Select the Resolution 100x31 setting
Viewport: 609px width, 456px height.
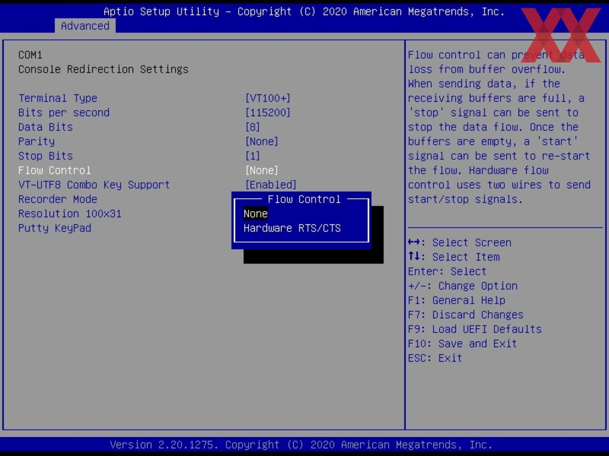[x=70, y=214]
